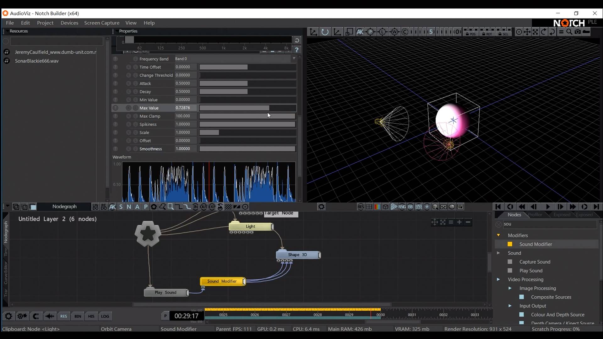Select the move axis gizmo tool
The height and width of the screenshot is (339, 603).
tap(313, 32)
